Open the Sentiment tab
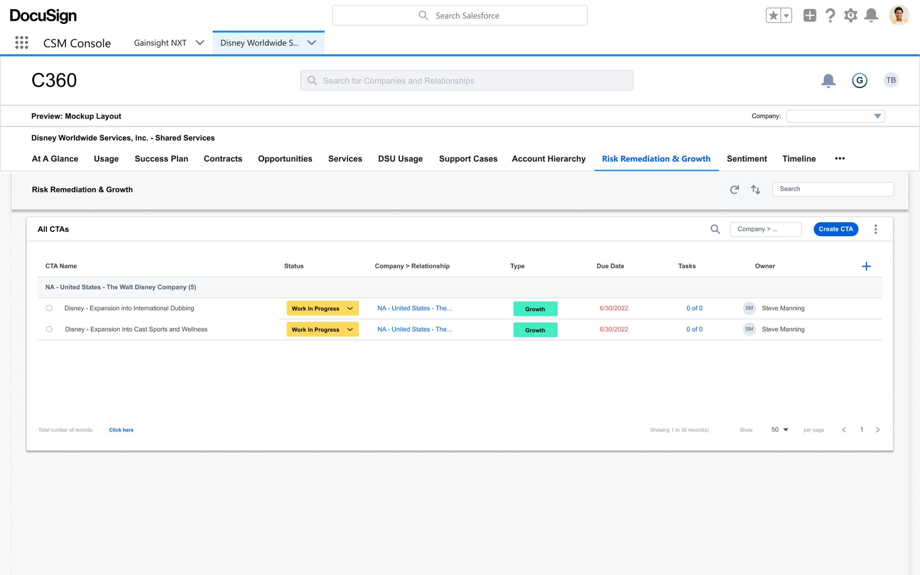The width and height of the screenshot is (920, 575). (x=746, y=159)
